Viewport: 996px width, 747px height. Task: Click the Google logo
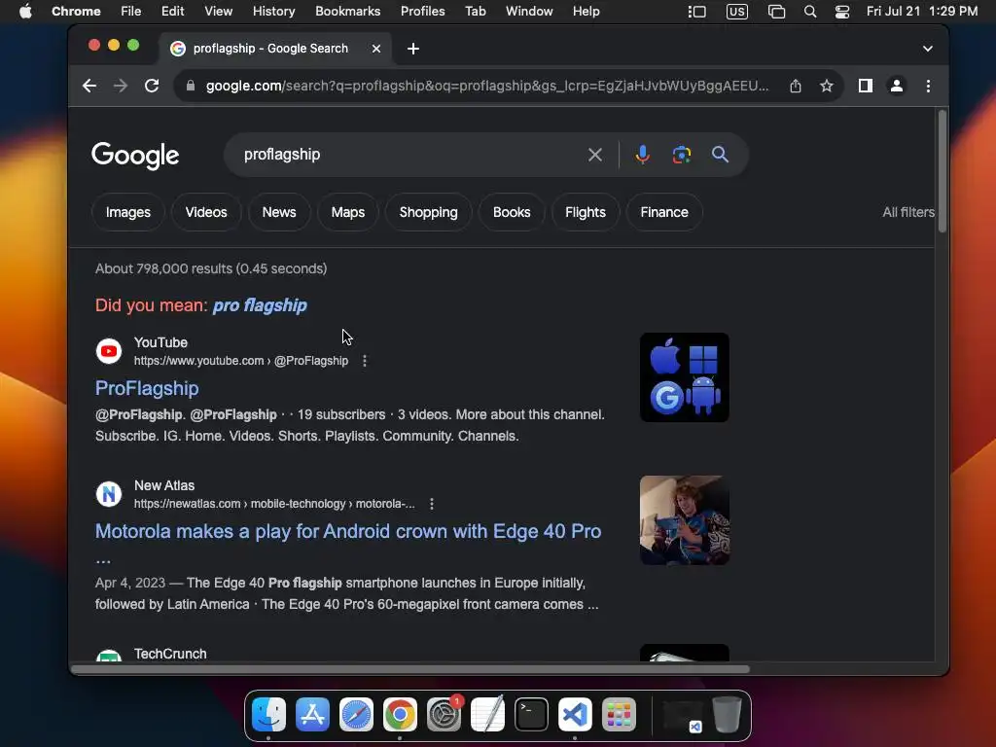coord(135,156)
